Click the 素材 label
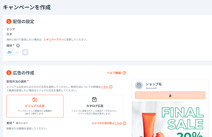Image resolution: width=212 pixels, height=137 pixels. pyautogui.click(x=9, y=123)
